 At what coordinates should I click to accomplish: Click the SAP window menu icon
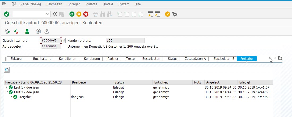pos(4,4)
